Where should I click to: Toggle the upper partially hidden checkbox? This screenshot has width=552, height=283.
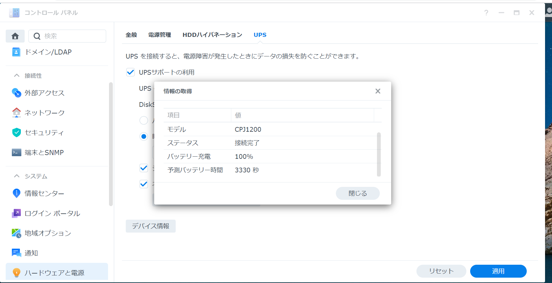(x=144, y=168)
